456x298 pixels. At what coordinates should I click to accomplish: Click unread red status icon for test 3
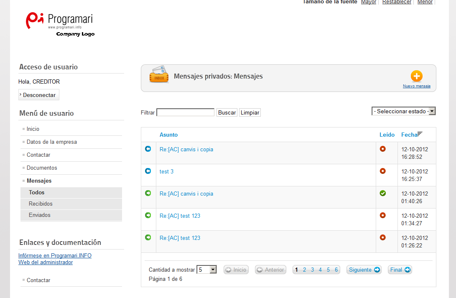pyautogui.click(x=382, y=171)
